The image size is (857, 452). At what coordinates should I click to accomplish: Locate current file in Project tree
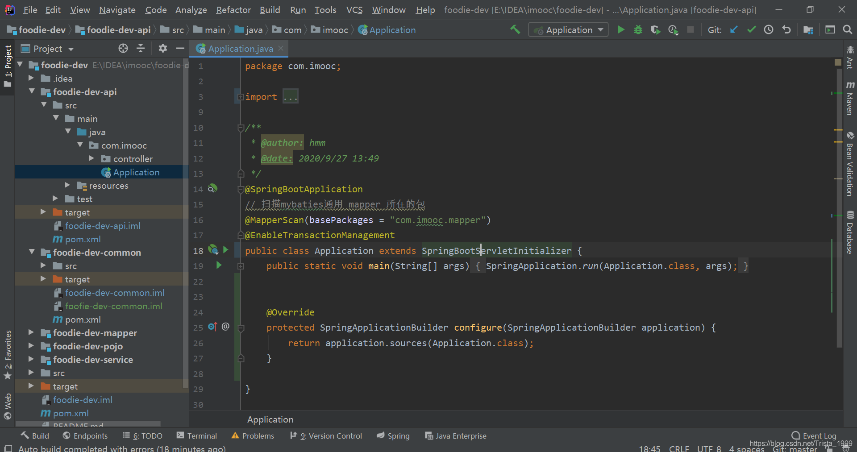[123, 48]
